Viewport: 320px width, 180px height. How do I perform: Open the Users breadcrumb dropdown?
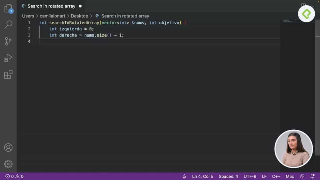[28, 16]
